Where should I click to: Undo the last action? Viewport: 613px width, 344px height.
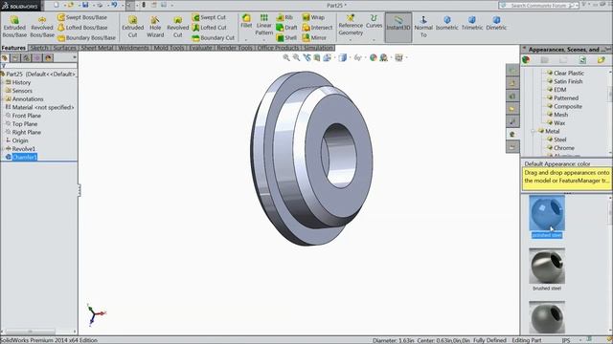pos(114,5)
